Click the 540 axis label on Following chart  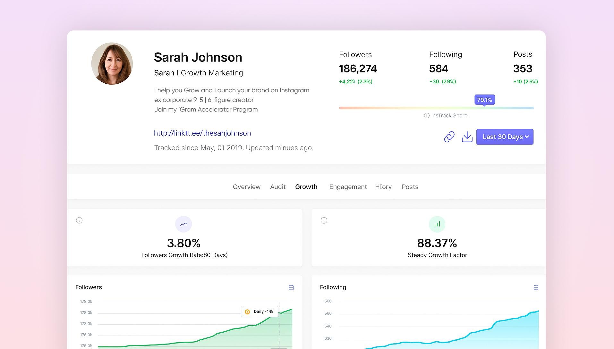click(x=328, y=326)
